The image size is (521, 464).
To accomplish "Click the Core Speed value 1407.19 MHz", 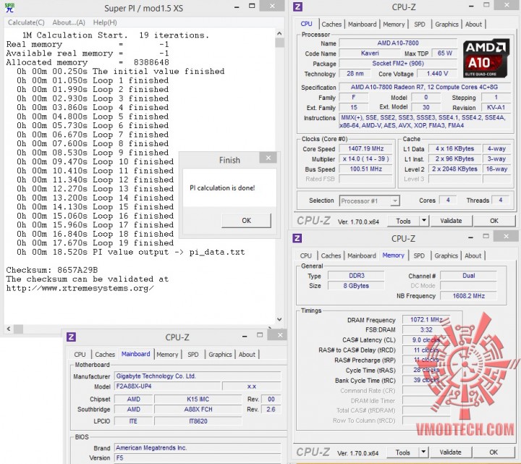I will click(x=365, y=148).
